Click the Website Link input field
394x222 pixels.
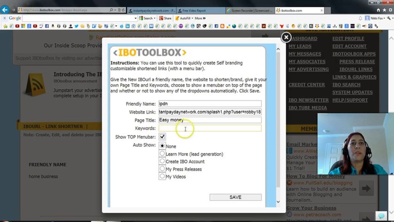coord(210,112)
